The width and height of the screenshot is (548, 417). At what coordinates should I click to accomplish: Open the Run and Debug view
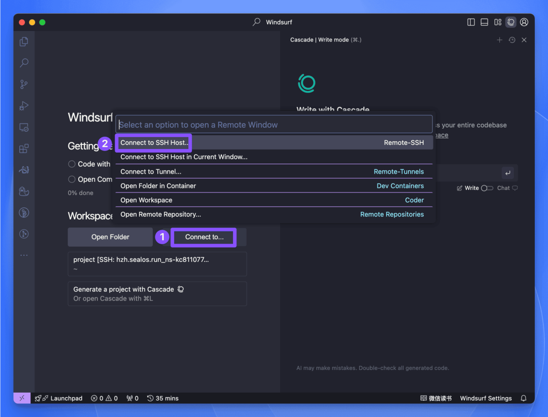pos(24,106)
